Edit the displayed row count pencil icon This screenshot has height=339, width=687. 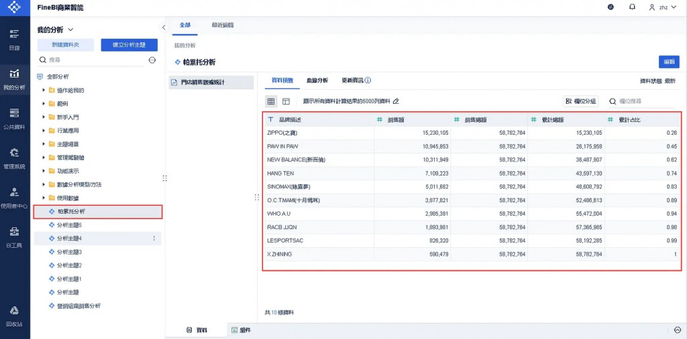click(396, 101)
